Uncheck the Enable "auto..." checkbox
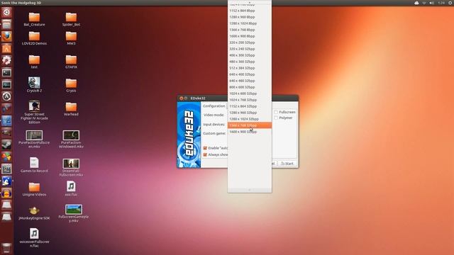The image size is (454, 255). [x=205, y=148]
